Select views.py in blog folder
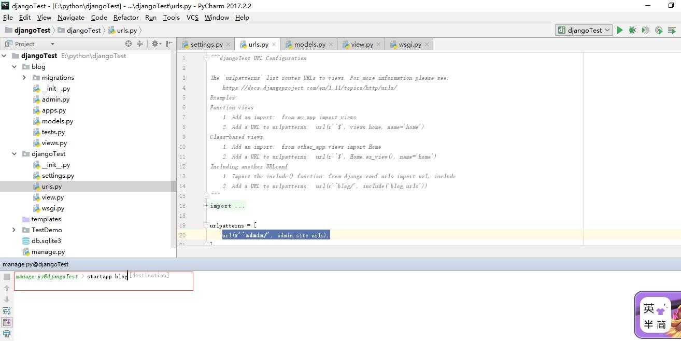This screenshot has width=681, height=341. click(54, 143)
